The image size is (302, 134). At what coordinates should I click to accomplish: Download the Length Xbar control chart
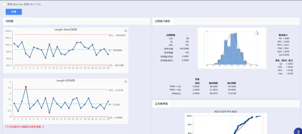(126, 31)
